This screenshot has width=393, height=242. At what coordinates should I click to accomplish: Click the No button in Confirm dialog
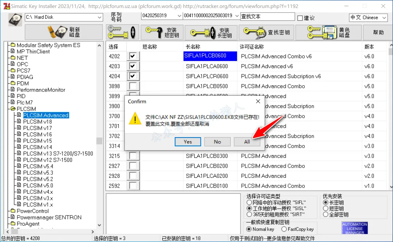pos(217,142)
